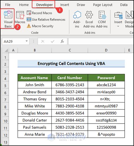Viewport: 134px width, 146px height.
Task: Click the Name Box showing AA29
Action: click(14, 41)
